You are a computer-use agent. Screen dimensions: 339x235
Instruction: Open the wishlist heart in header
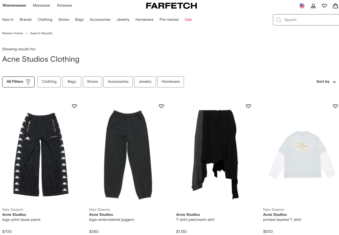[324, 6]
